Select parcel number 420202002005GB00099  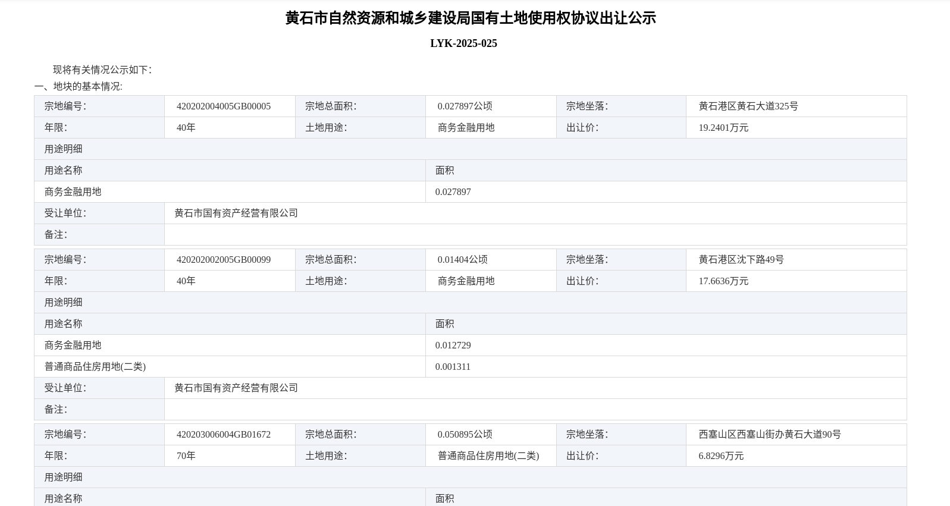click(x=223, y=260)
